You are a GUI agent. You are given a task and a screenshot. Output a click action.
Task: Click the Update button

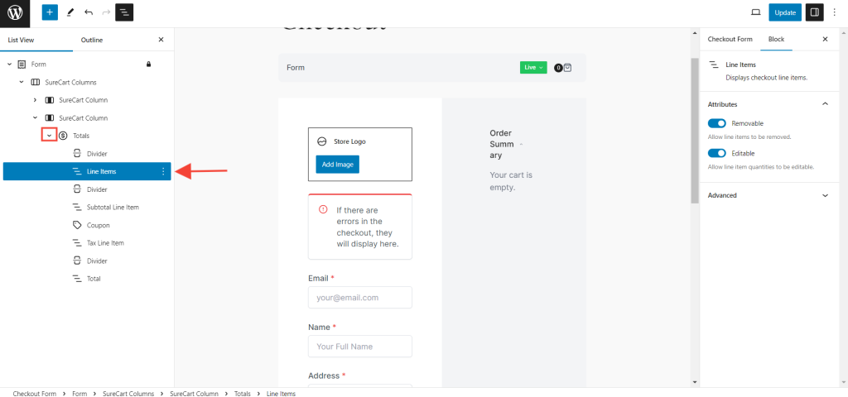pyautogui.click(x=785, y=12)
